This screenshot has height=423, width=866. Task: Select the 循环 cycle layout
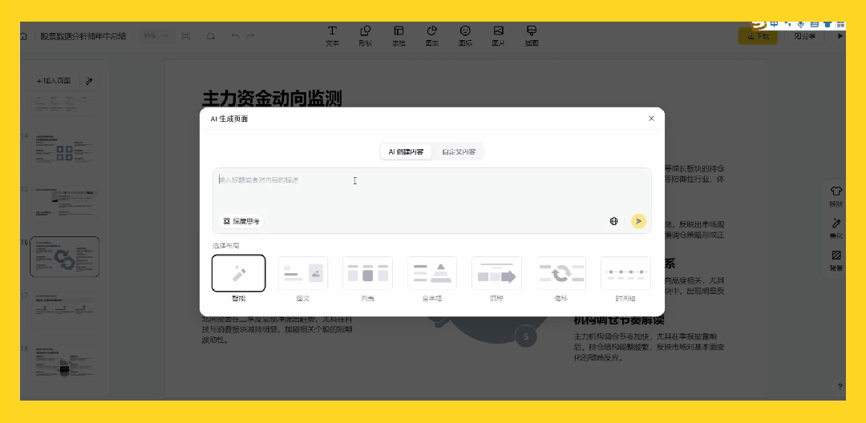pos(561,273)
